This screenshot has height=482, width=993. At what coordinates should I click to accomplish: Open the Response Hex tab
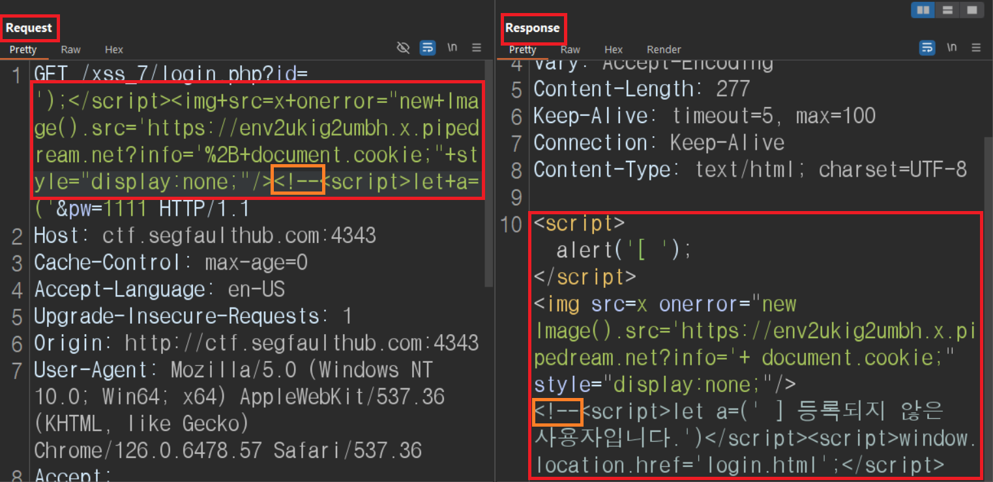(x=614, y=50)
